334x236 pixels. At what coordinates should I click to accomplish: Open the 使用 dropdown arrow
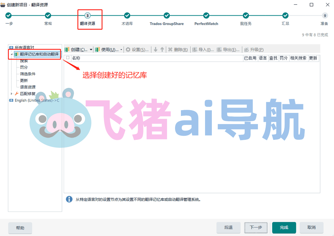[x=121, y=50]
